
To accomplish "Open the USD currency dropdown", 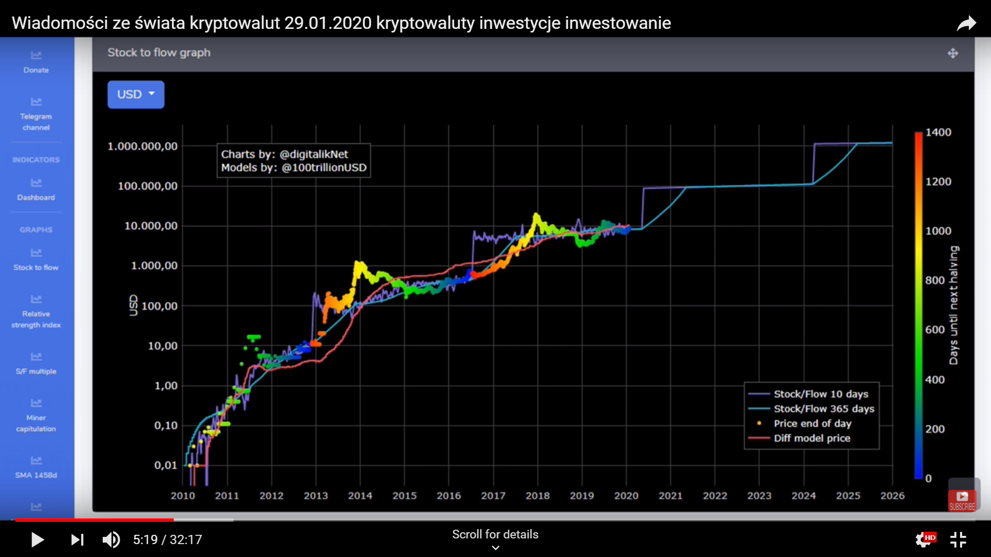I will pos(136,94).
